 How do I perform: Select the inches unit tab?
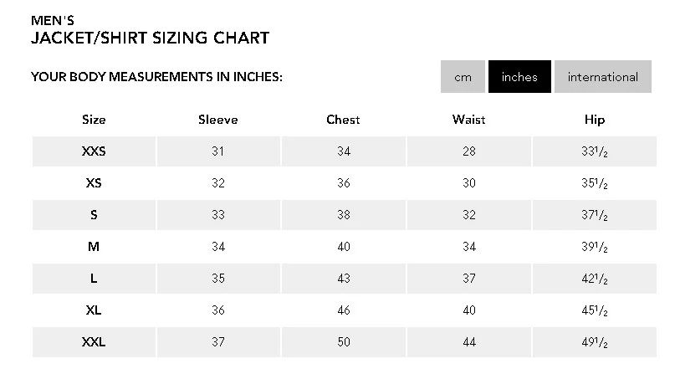519,77
